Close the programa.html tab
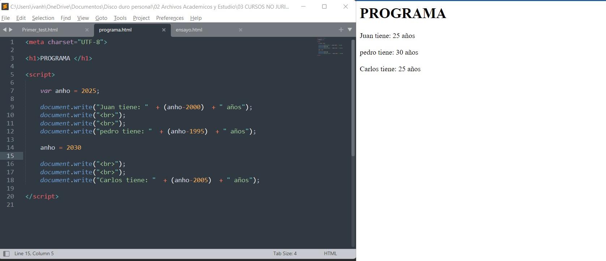This screenshot has height=261, width=606. [x=164, y=30]
